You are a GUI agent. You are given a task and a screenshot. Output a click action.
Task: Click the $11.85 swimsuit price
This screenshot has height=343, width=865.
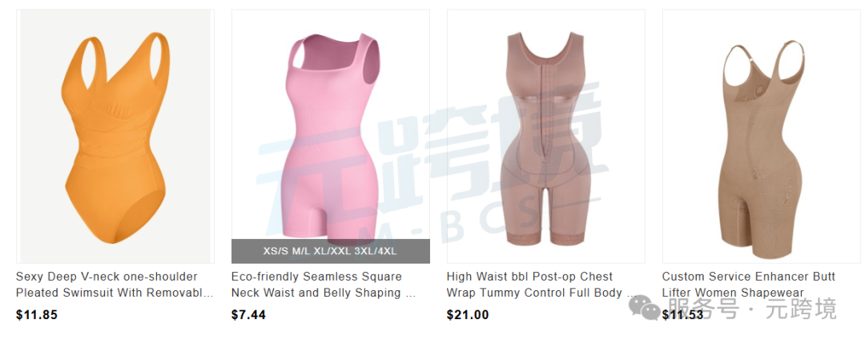36,315
